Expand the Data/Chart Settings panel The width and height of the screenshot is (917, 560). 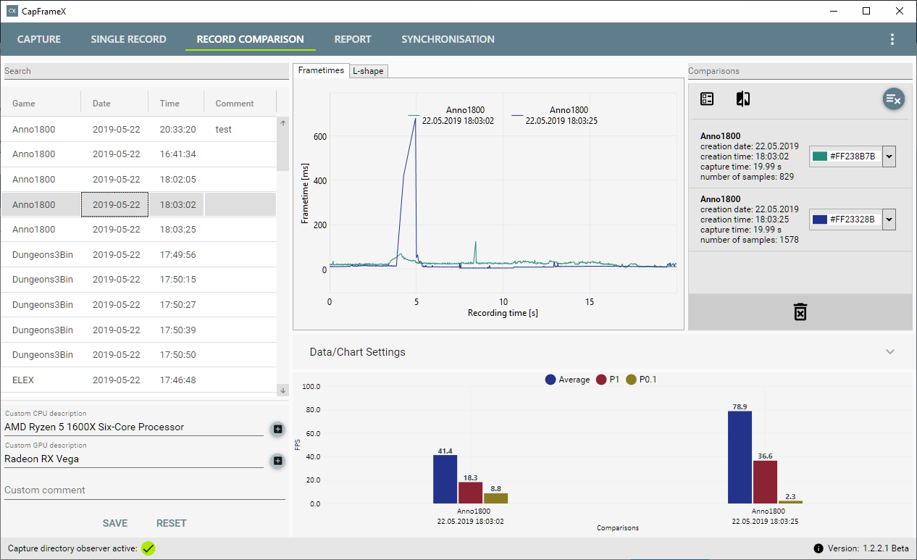click(889, 352)
